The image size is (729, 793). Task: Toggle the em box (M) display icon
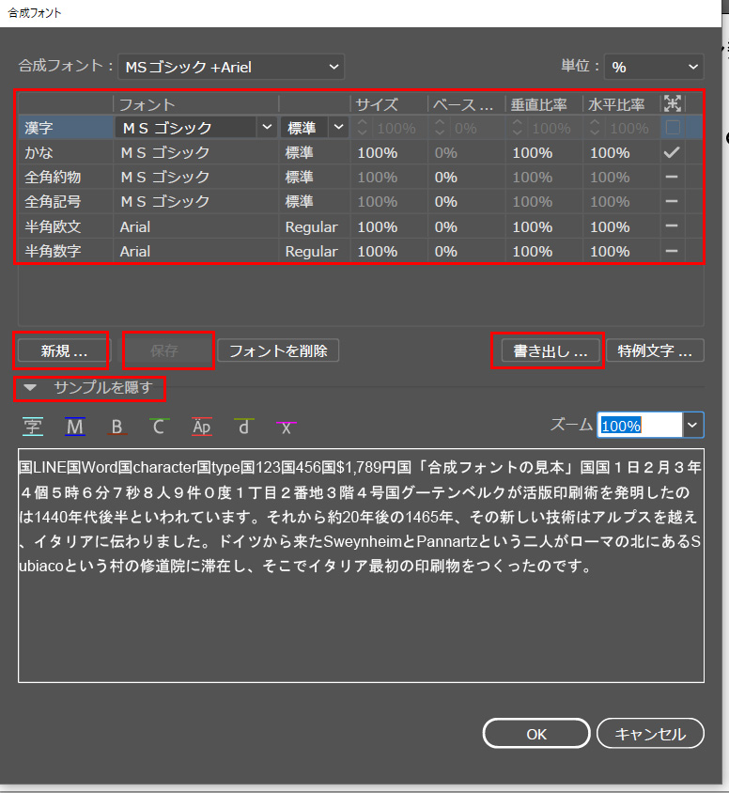coord(75,427)
